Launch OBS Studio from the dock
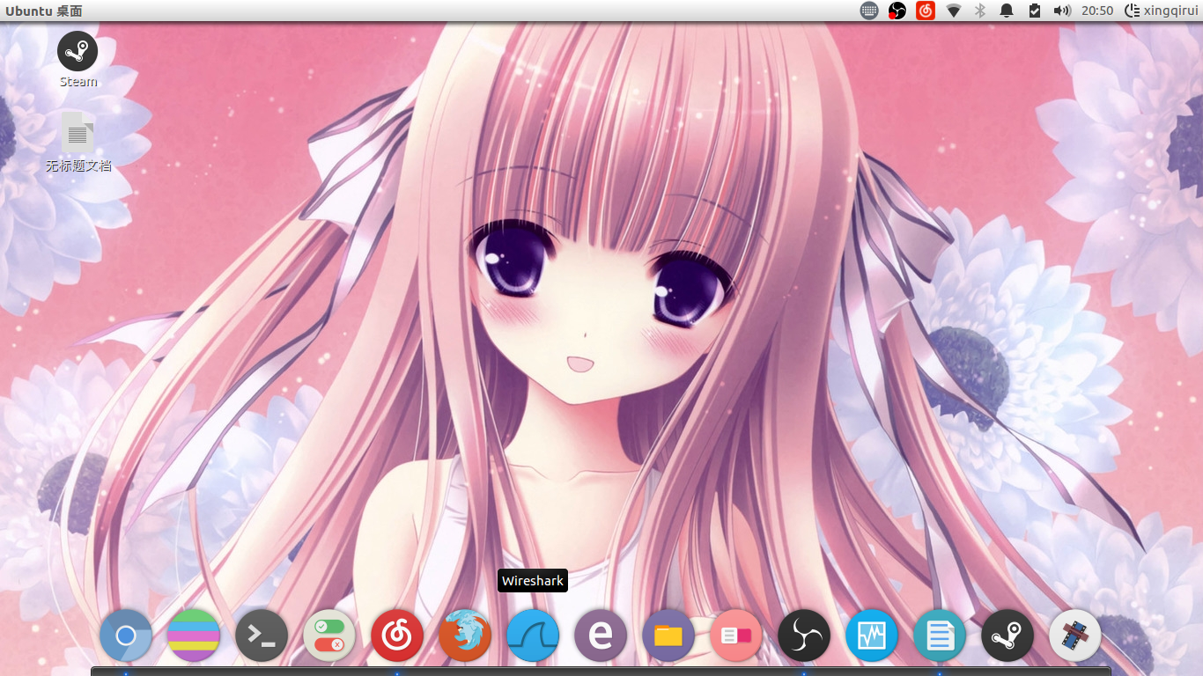The image size is (1203, 676). [804, 636]
